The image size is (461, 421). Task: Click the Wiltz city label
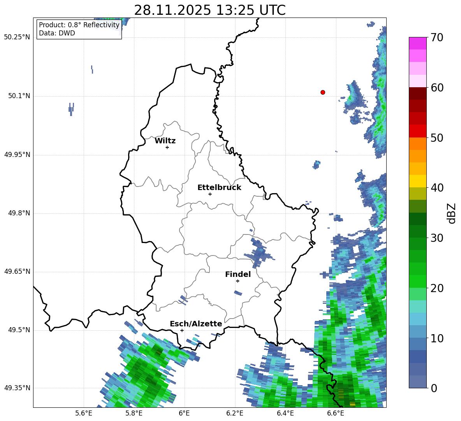165,141
